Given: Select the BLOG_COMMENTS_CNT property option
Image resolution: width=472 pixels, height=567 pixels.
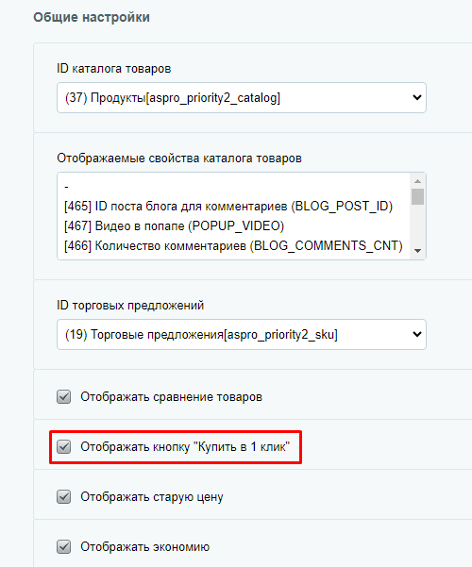Looking at the screenshot, I should tap(233, 246).
